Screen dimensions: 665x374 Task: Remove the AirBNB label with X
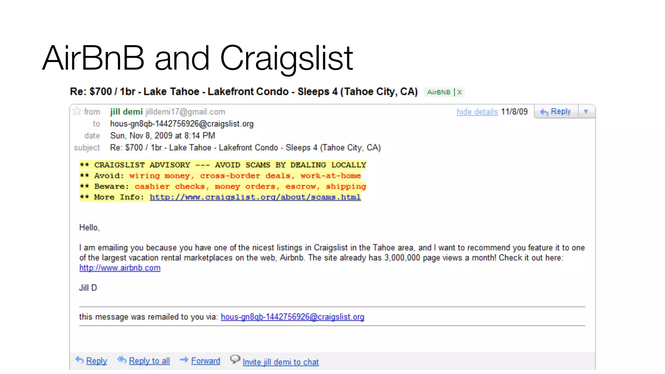(x=459, y=92)
